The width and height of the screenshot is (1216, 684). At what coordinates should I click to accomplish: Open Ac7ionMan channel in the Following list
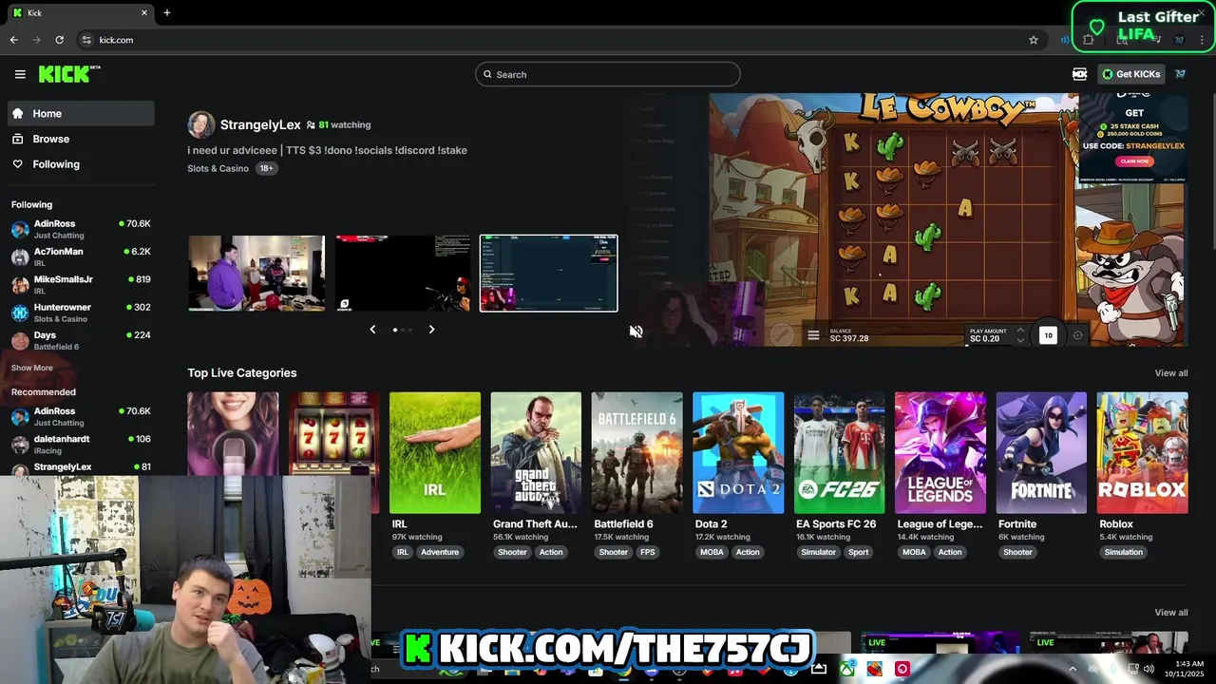coord(81,256)
